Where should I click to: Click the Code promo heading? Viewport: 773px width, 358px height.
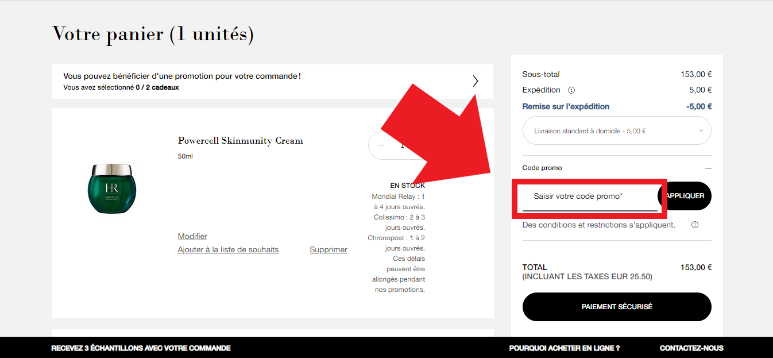point(542,168)
